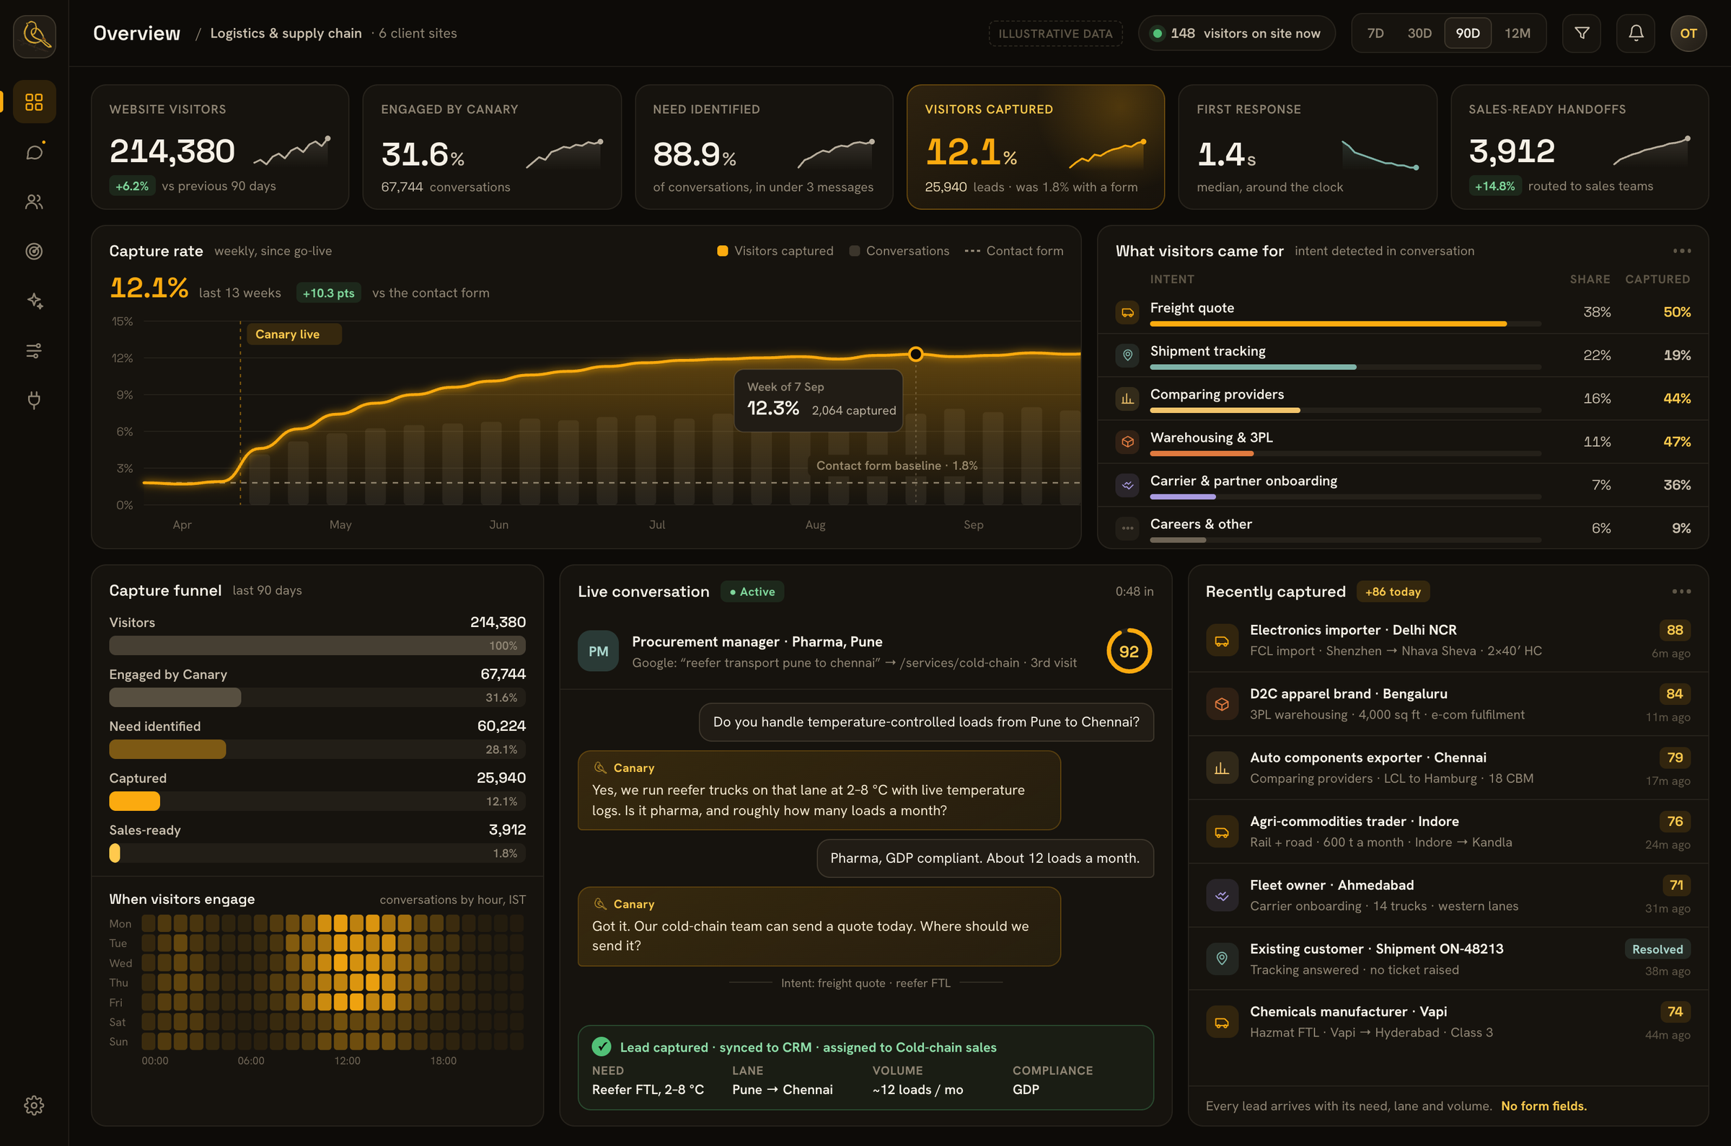Click the Warehousing & 3PL box icon

coord(1127,441)
